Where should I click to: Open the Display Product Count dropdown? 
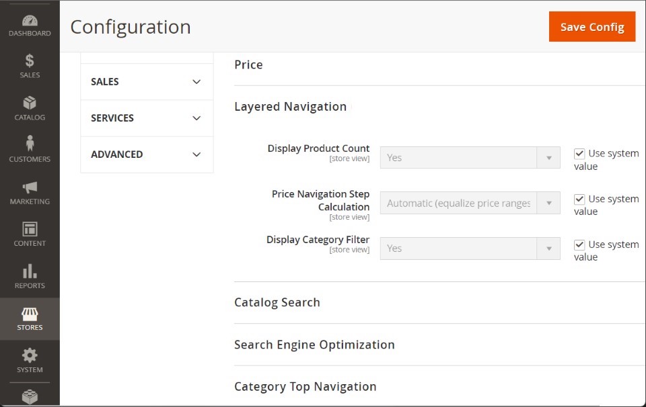point(470,157)
